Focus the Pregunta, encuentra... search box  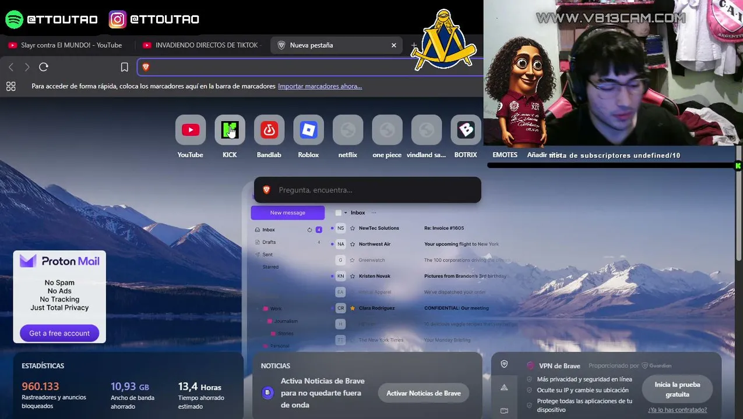[368, 190]
